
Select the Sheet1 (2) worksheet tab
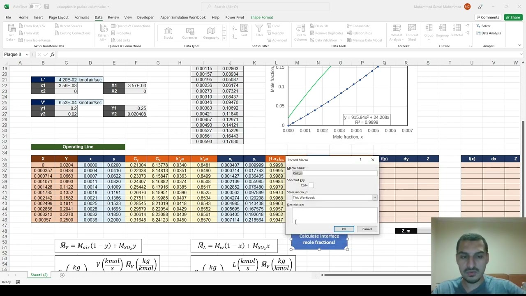point(39,275)
